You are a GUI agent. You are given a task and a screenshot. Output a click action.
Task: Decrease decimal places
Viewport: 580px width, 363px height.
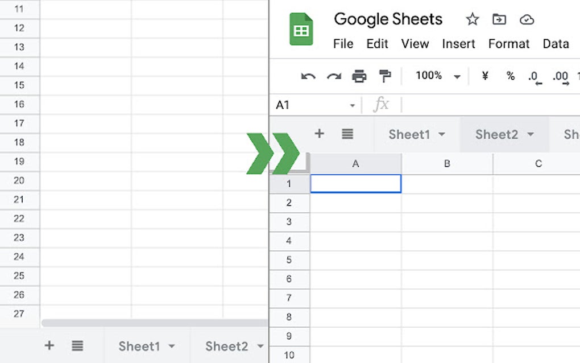pos(535,77)
